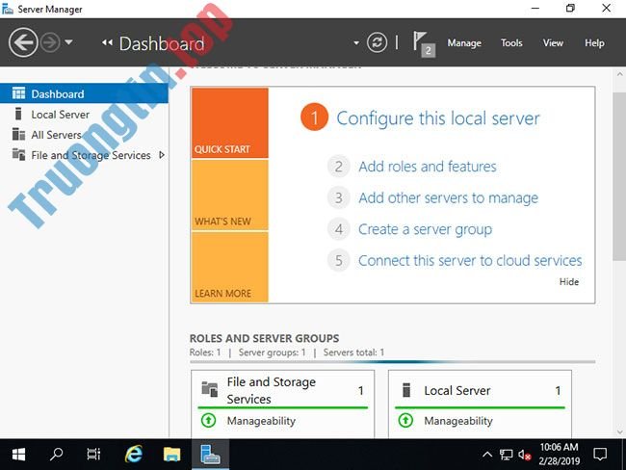Open the dropdown arrow left of Refresh
Viewport: 626px width, 470px height.
click(356, 43)
